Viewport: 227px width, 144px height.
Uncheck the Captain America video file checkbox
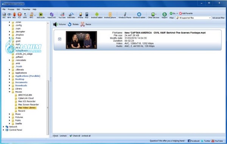point(60,39)
